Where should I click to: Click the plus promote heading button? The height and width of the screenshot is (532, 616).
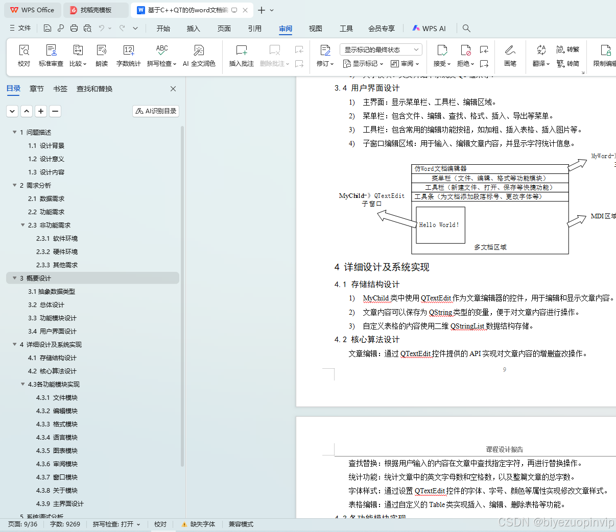point(41,111)
